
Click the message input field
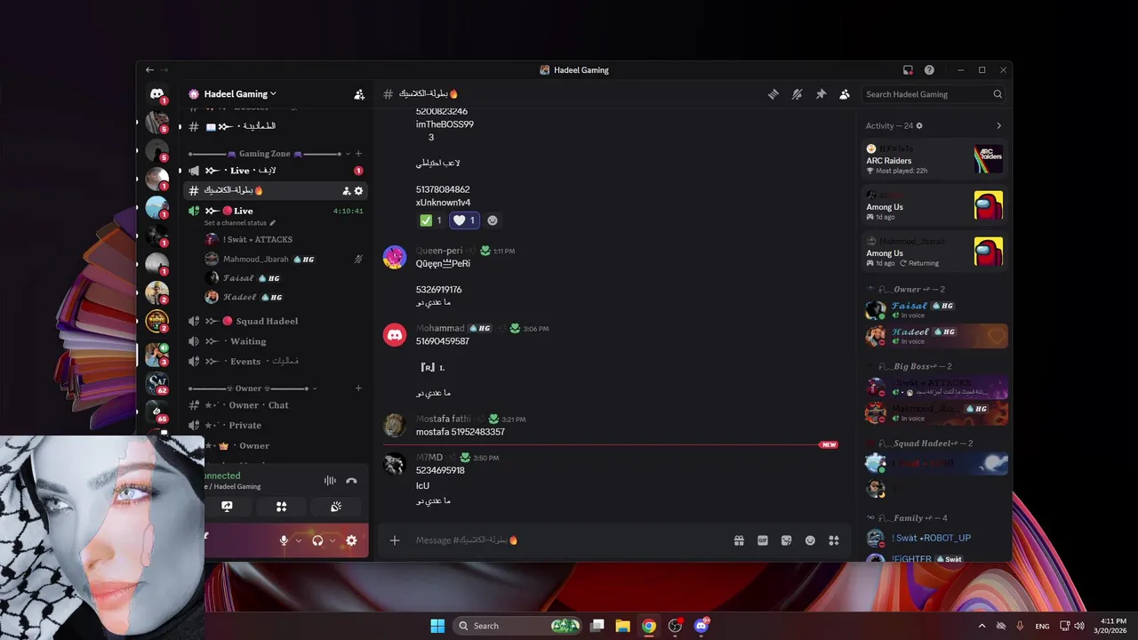coord(569,540)
